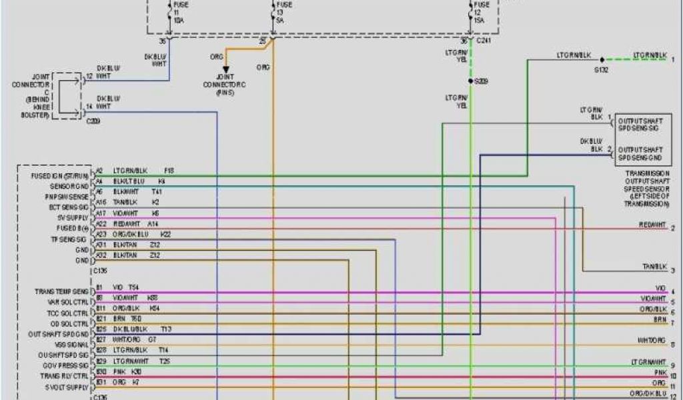The width and height of the screenshot is (683, 400).
Task: Click the PNK wire label at the right edge
Action: click(660, 372)
